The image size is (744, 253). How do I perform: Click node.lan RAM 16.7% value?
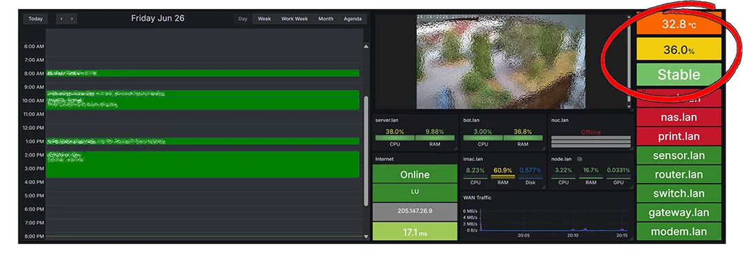[x=591, y=170]
